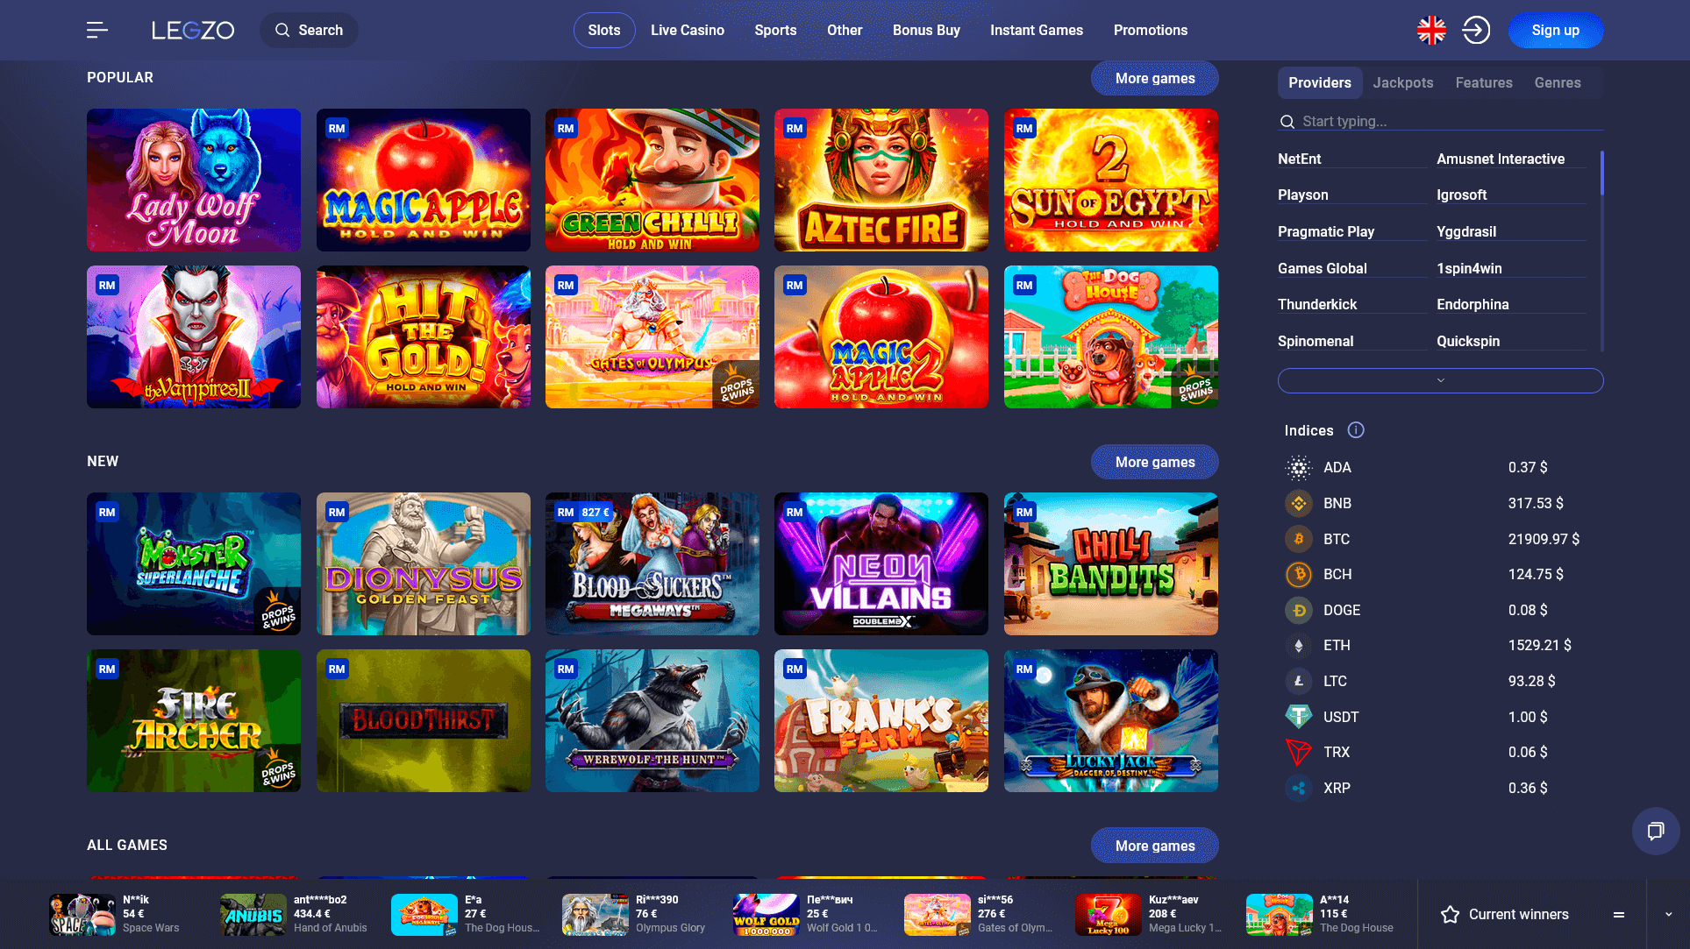
Task: Click the Indices info icon
Action: 1356,430
